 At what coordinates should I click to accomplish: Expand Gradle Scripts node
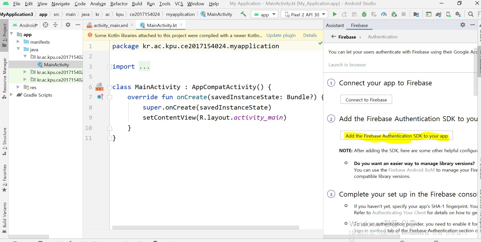coord(11,94)
